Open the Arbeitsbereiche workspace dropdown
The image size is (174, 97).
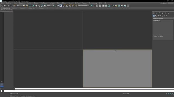pyautogui.click(x=171, y=3)
